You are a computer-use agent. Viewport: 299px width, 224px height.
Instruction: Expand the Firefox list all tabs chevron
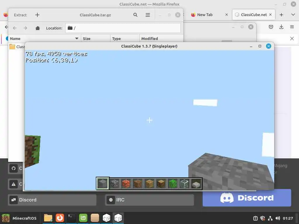click(293, 15)
